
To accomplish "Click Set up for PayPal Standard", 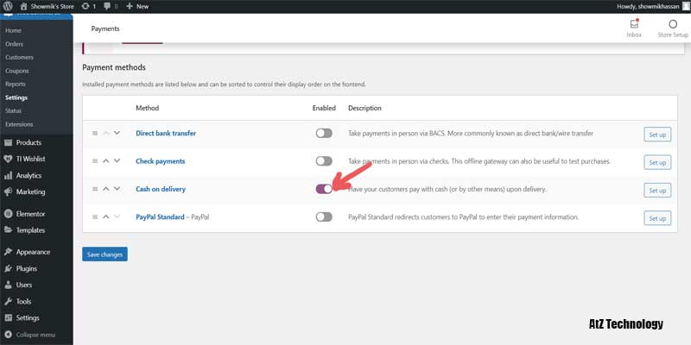I will click(657, 218).
